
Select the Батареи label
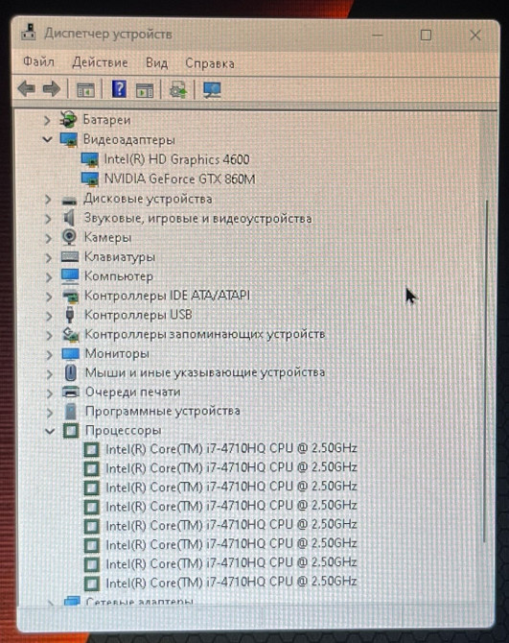[106, 120]
